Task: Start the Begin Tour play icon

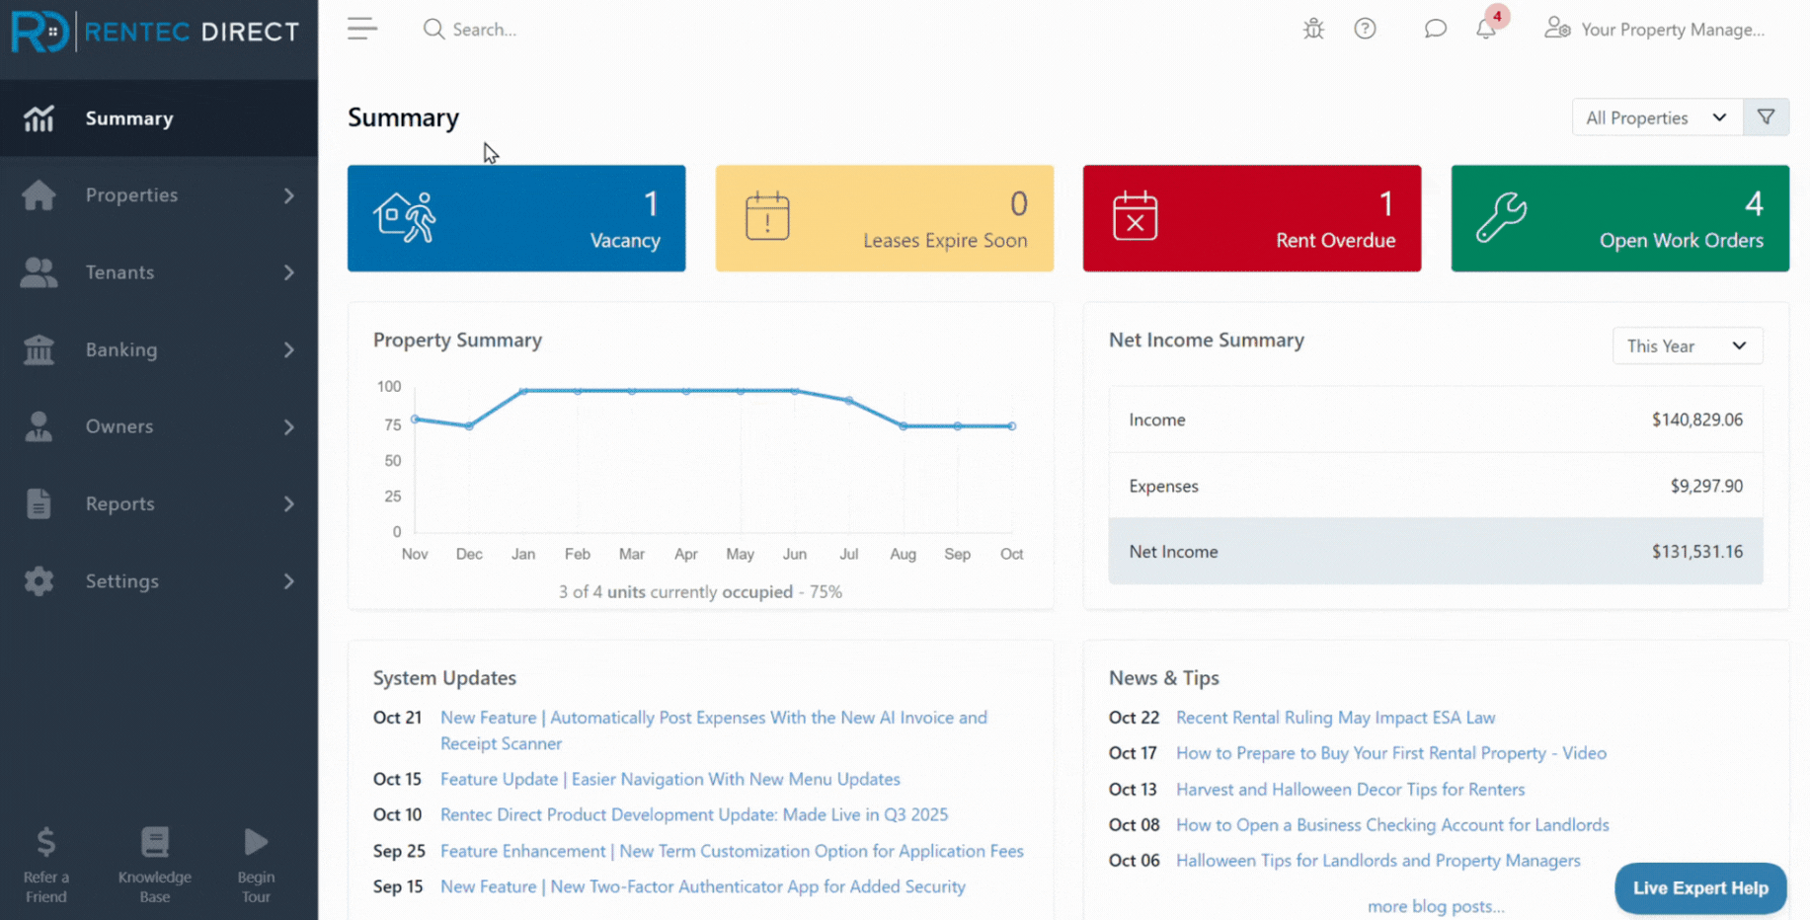Action: [x=256, y=842]
